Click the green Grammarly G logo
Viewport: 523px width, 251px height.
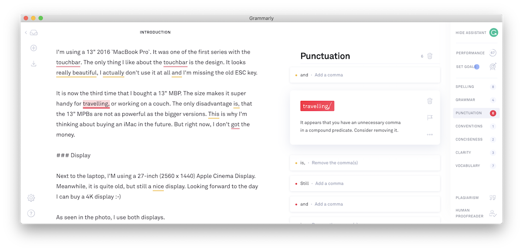coord(493,33)
